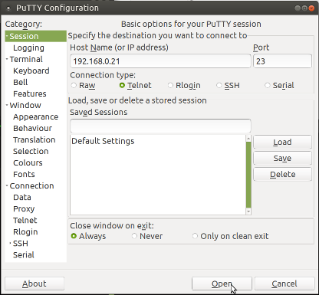This screenshot has width=319, height=295.
Task: Click into the Port field
Action: point(282,61)
